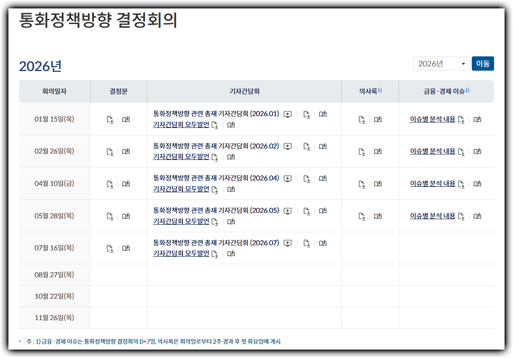Download the 04월 10일 의사록 file
This screenshot has width=513, height=358.
pos(362,184)
